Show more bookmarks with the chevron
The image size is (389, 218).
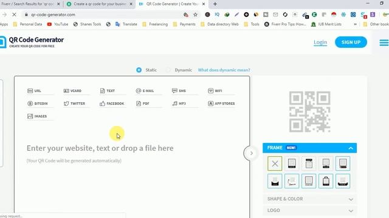point(355,24)
